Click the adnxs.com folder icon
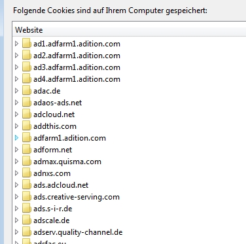Image resolution: width=246 pixels, height=244 pixels. (x=27, y=173)
